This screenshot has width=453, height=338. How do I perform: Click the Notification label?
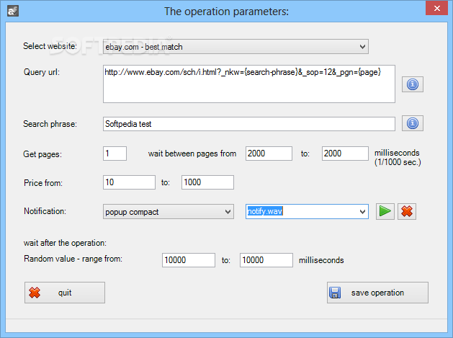pos(45,211)
